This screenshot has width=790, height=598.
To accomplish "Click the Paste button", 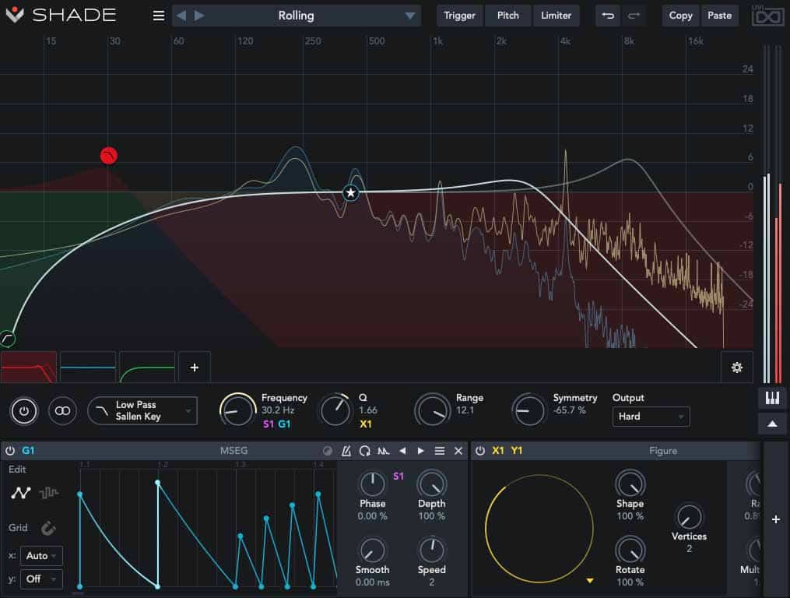I will coord(719,16).
